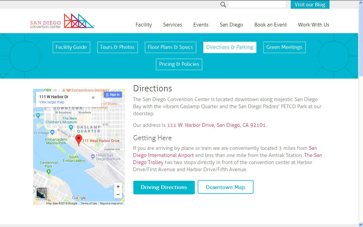Zoom in on the map
This screenshot has width=363, height=227.
(118, 187)
